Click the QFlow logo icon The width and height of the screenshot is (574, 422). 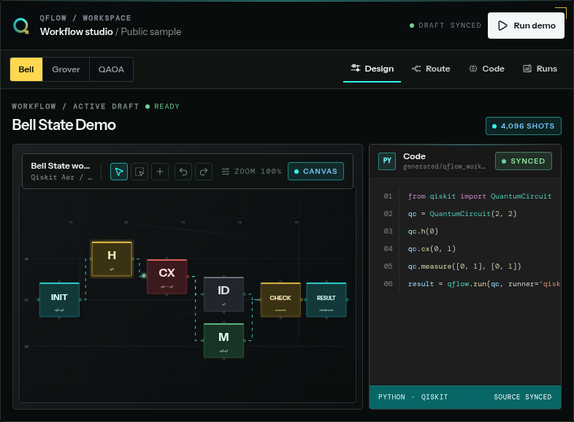(x=21, y=26)
